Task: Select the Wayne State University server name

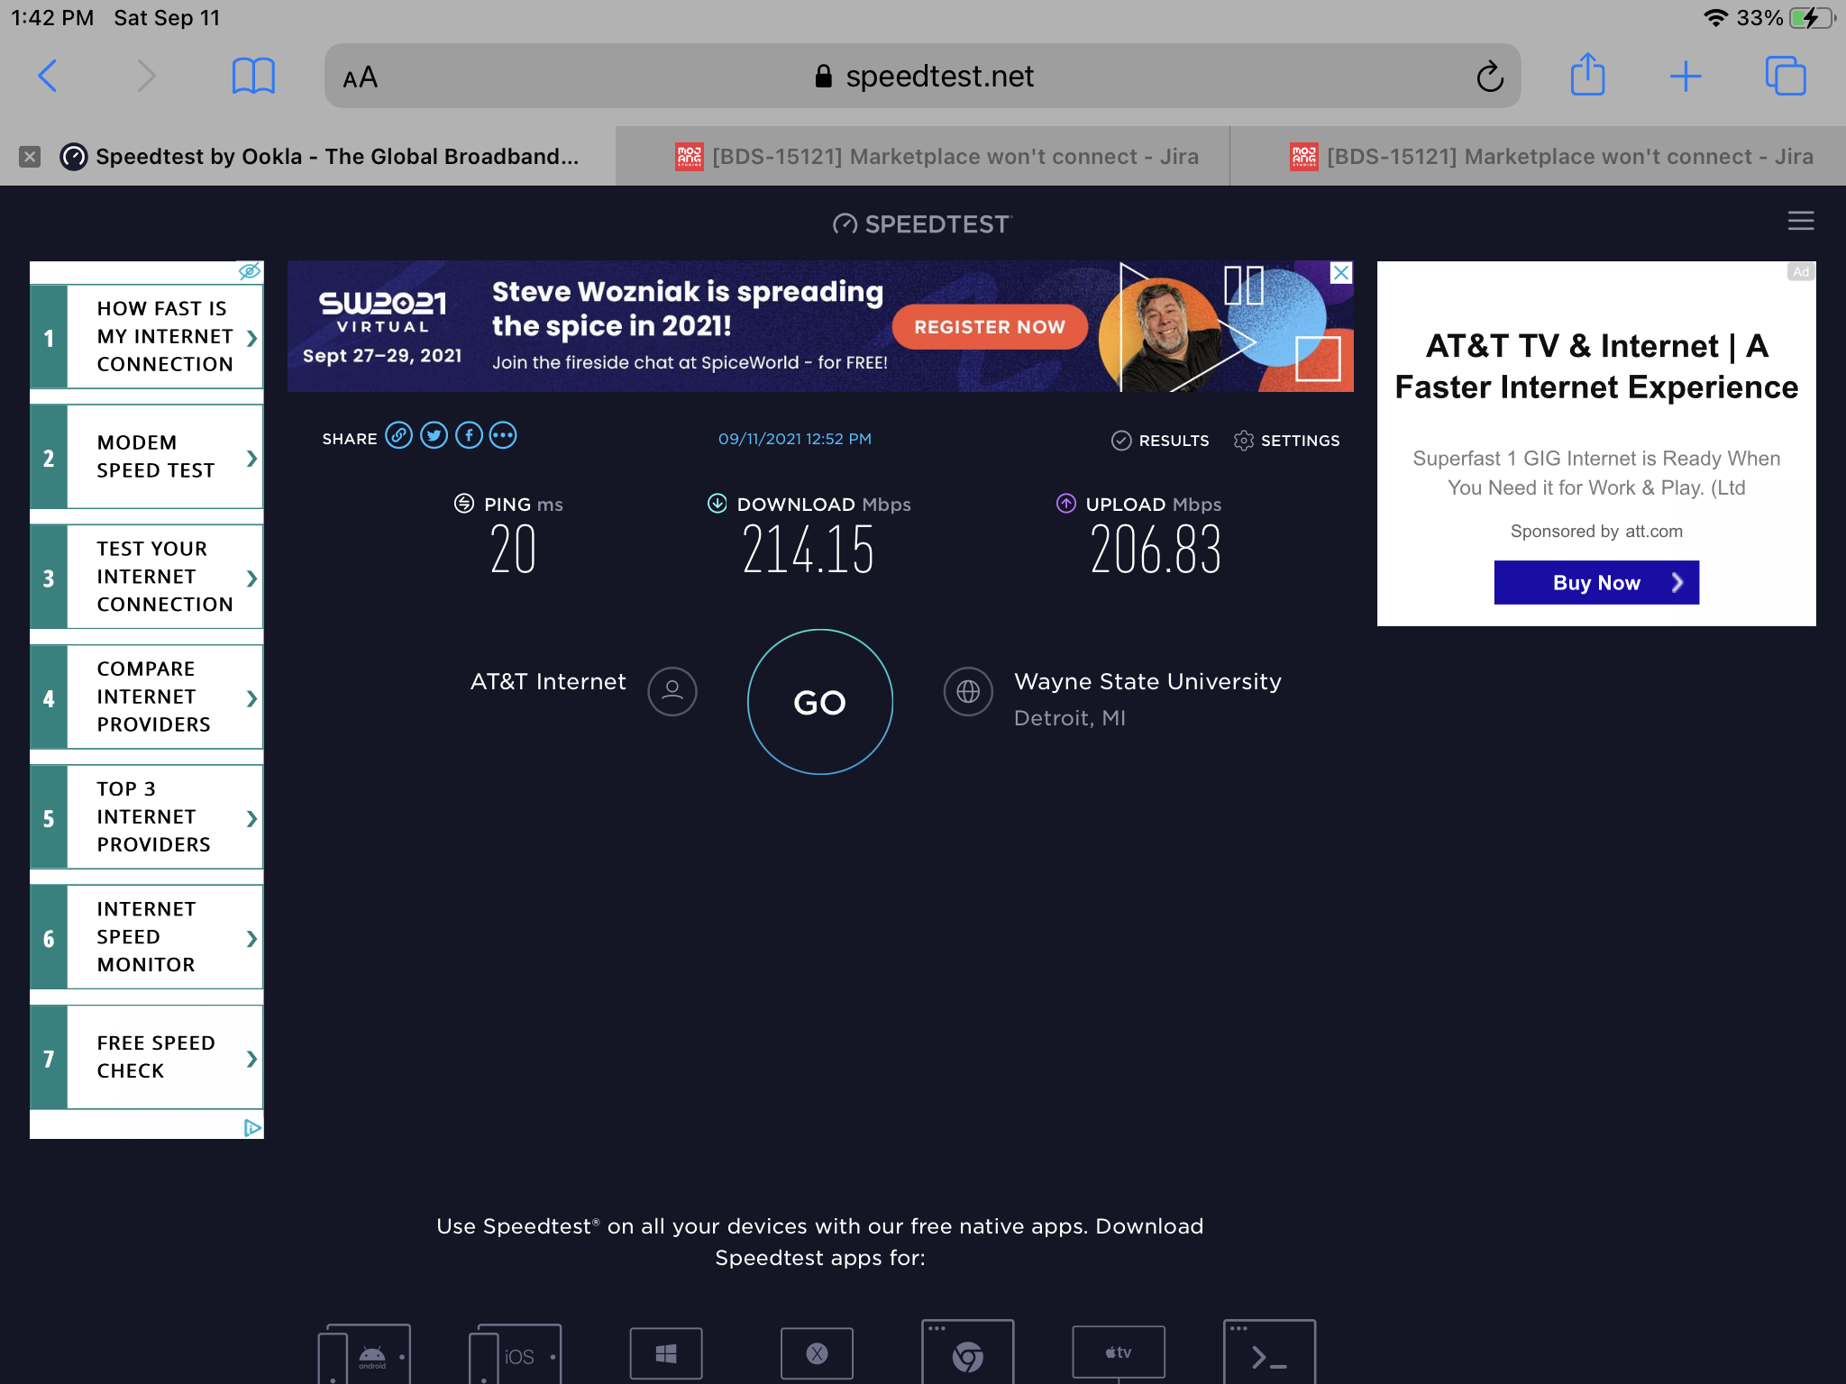Action: coord(1147,681)
